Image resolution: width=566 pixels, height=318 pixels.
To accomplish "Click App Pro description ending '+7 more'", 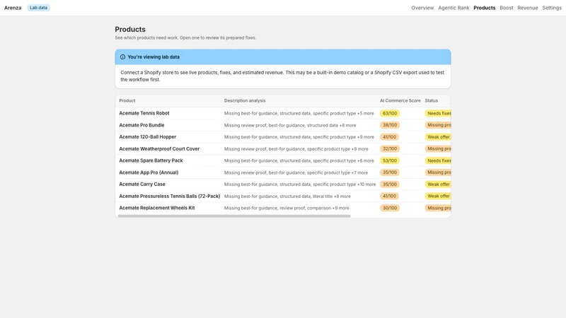I will click(x=296, y=172).
